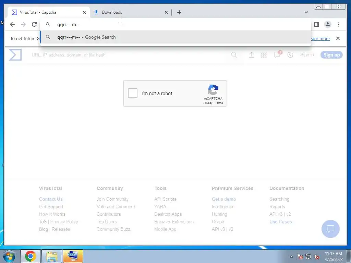Viewport: 351px width, 263px height.
Task: Switch to the Downloads tab
Action: [x=131, y=12]
